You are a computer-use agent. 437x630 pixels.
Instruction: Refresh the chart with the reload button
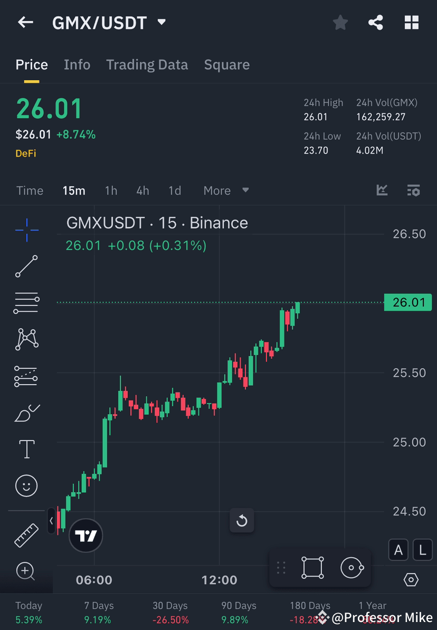pyautogui.click(x=242, y=521)
